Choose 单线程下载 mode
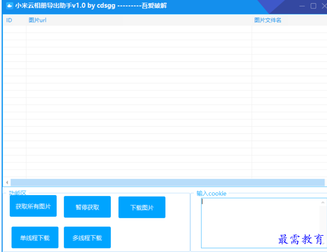The width and height of the screenshot is (327, 252). [35, 238]
